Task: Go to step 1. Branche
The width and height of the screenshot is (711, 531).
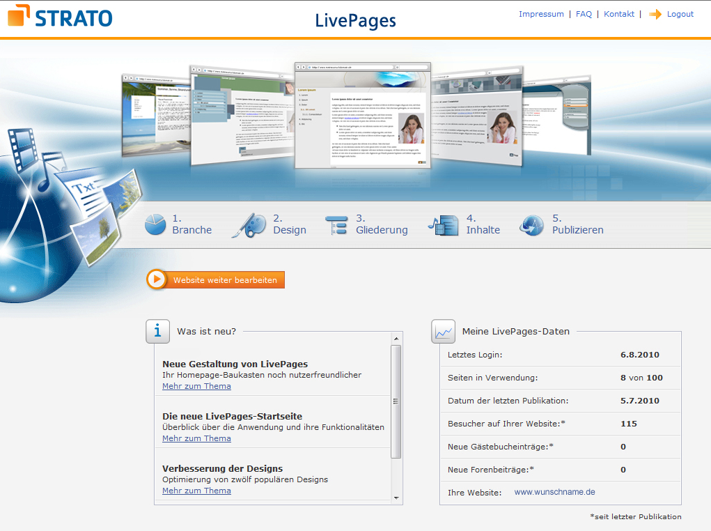Action: (x=192, y=224)
